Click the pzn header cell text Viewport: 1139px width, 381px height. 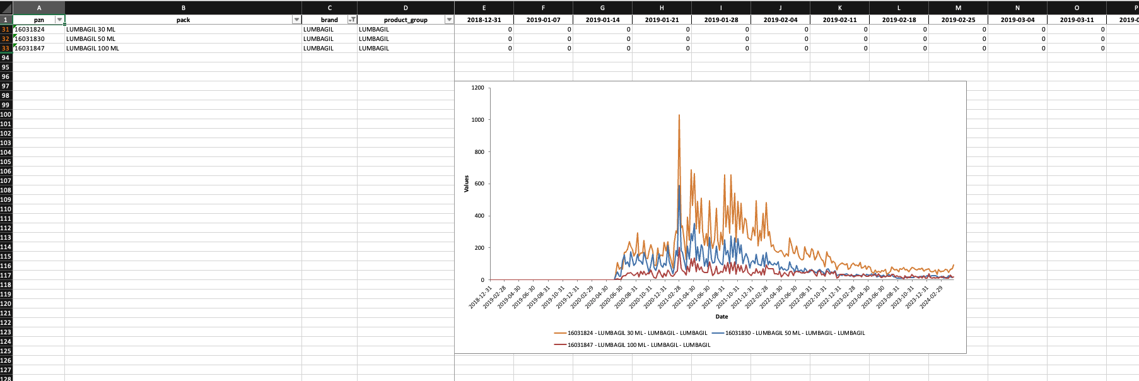(39, 20)
